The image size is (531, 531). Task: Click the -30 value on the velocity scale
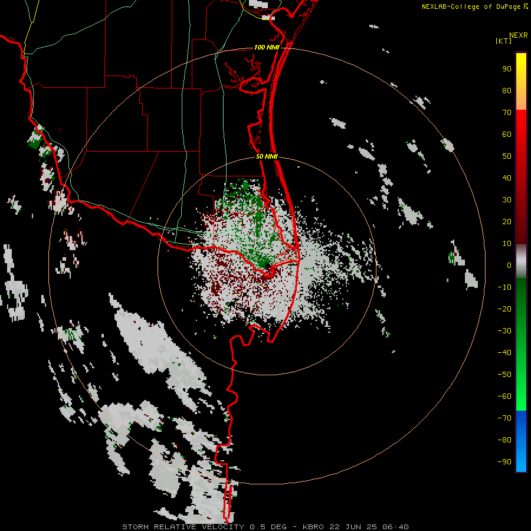coord(504,331)
